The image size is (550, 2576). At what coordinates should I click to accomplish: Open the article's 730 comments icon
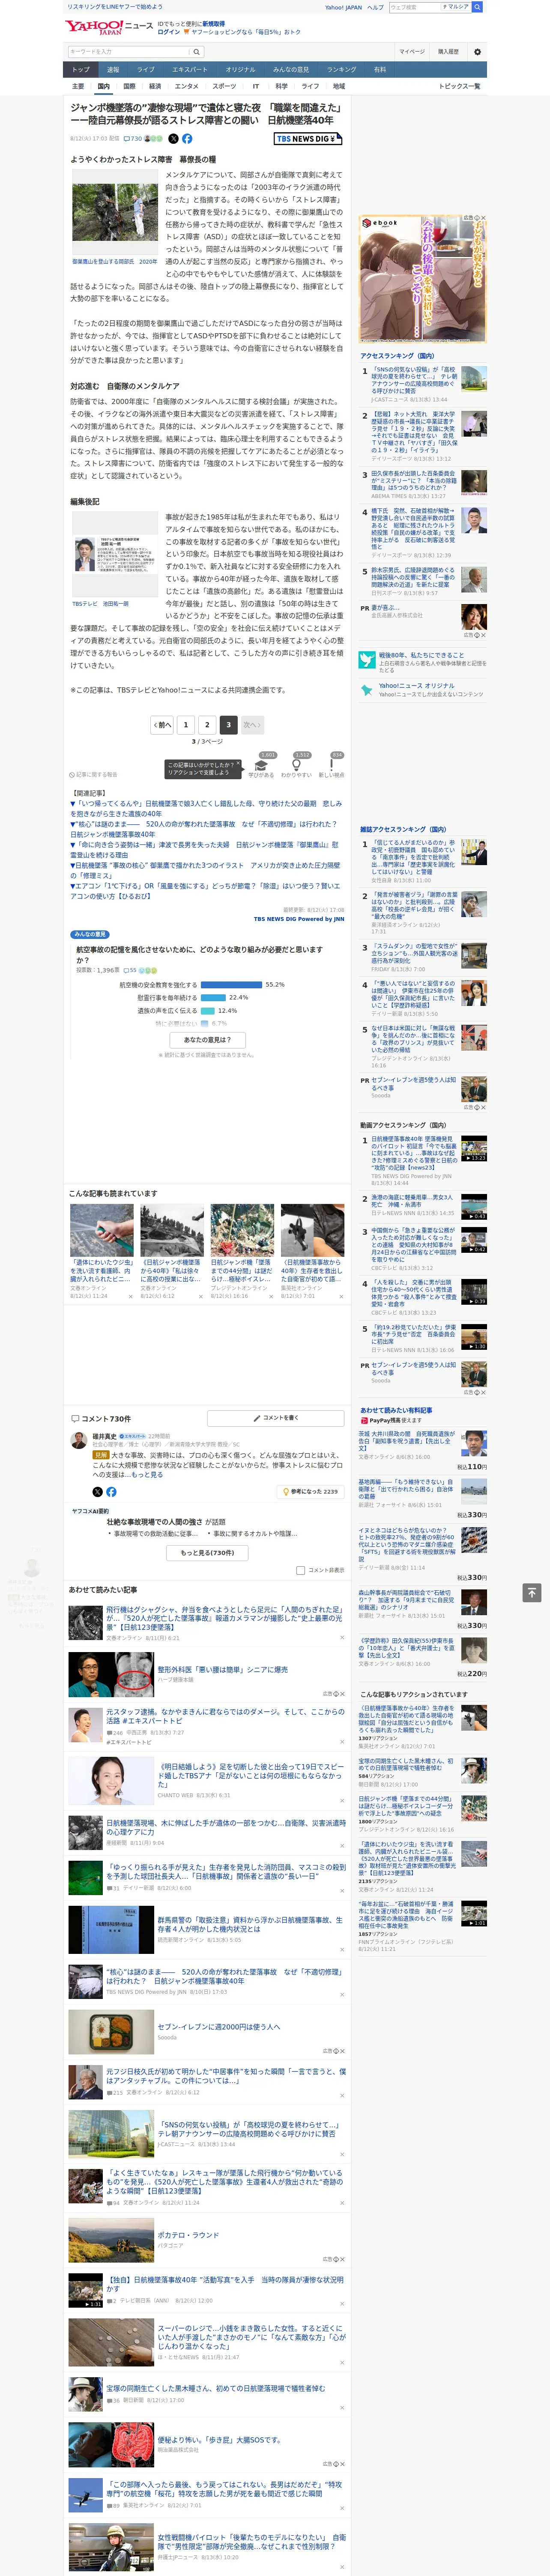133,139
